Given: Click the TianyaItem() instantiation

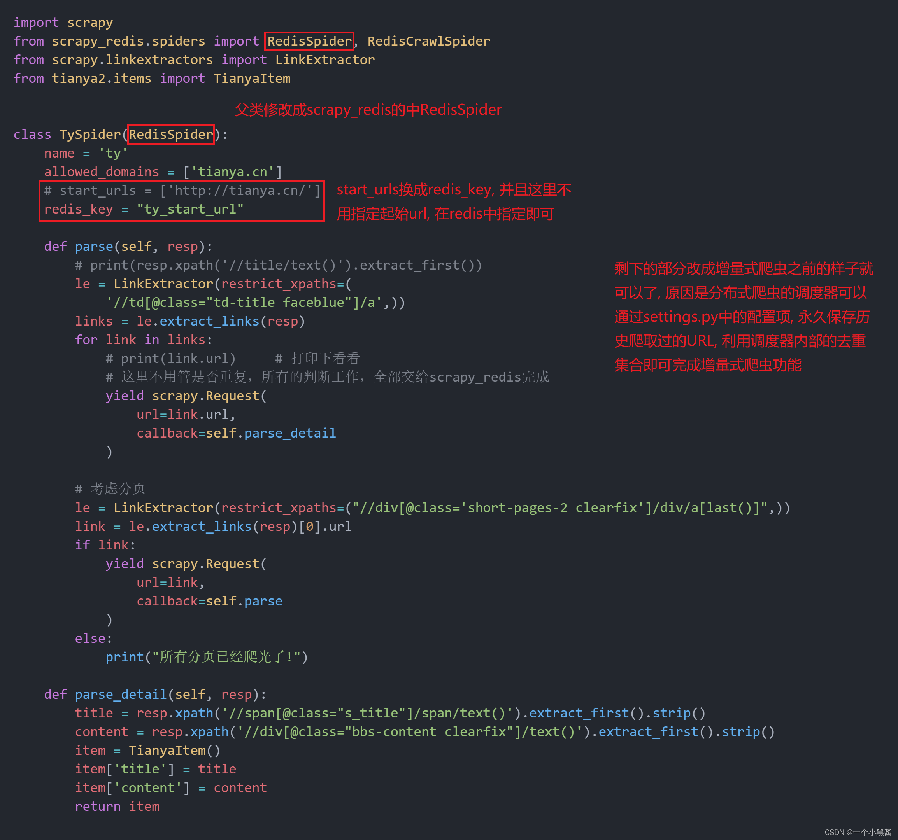Looking at the screenshot, I should [x=174, y=751].
